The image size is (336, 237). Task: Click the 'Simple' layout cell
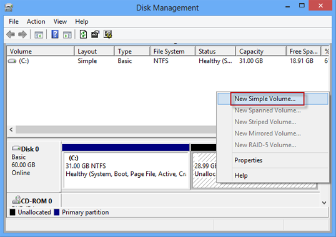point(87,61)
